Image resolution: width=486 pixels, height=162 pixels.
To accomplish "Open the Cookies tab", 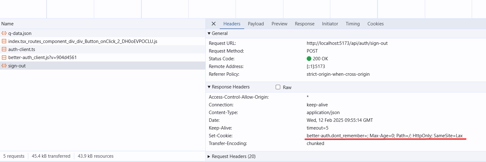I will (375, 24).
